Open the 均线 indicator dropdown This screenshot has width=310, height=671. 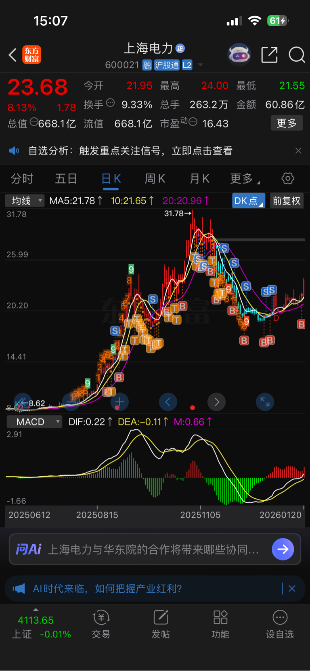click(x=25, y=201)
